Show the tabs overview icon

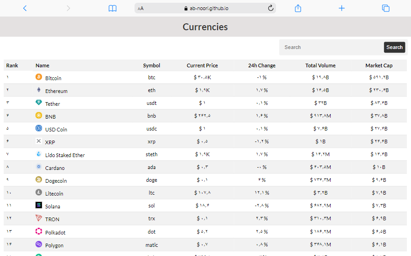click(x=386, y=8)
